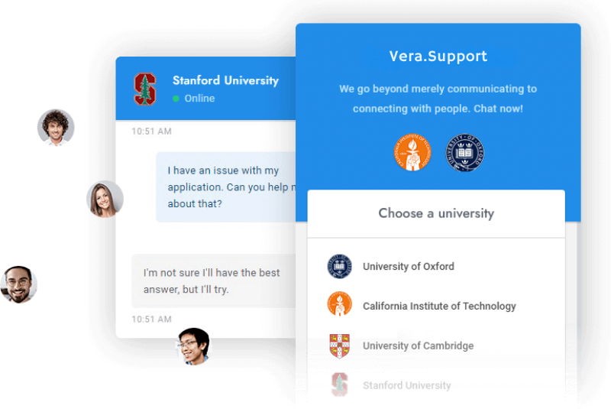Image resolution: width=611 pixels, height=409 pixels.
Task: Click the blue application issue message bubble
Action: pyautogui.click(x=226, y=187)
